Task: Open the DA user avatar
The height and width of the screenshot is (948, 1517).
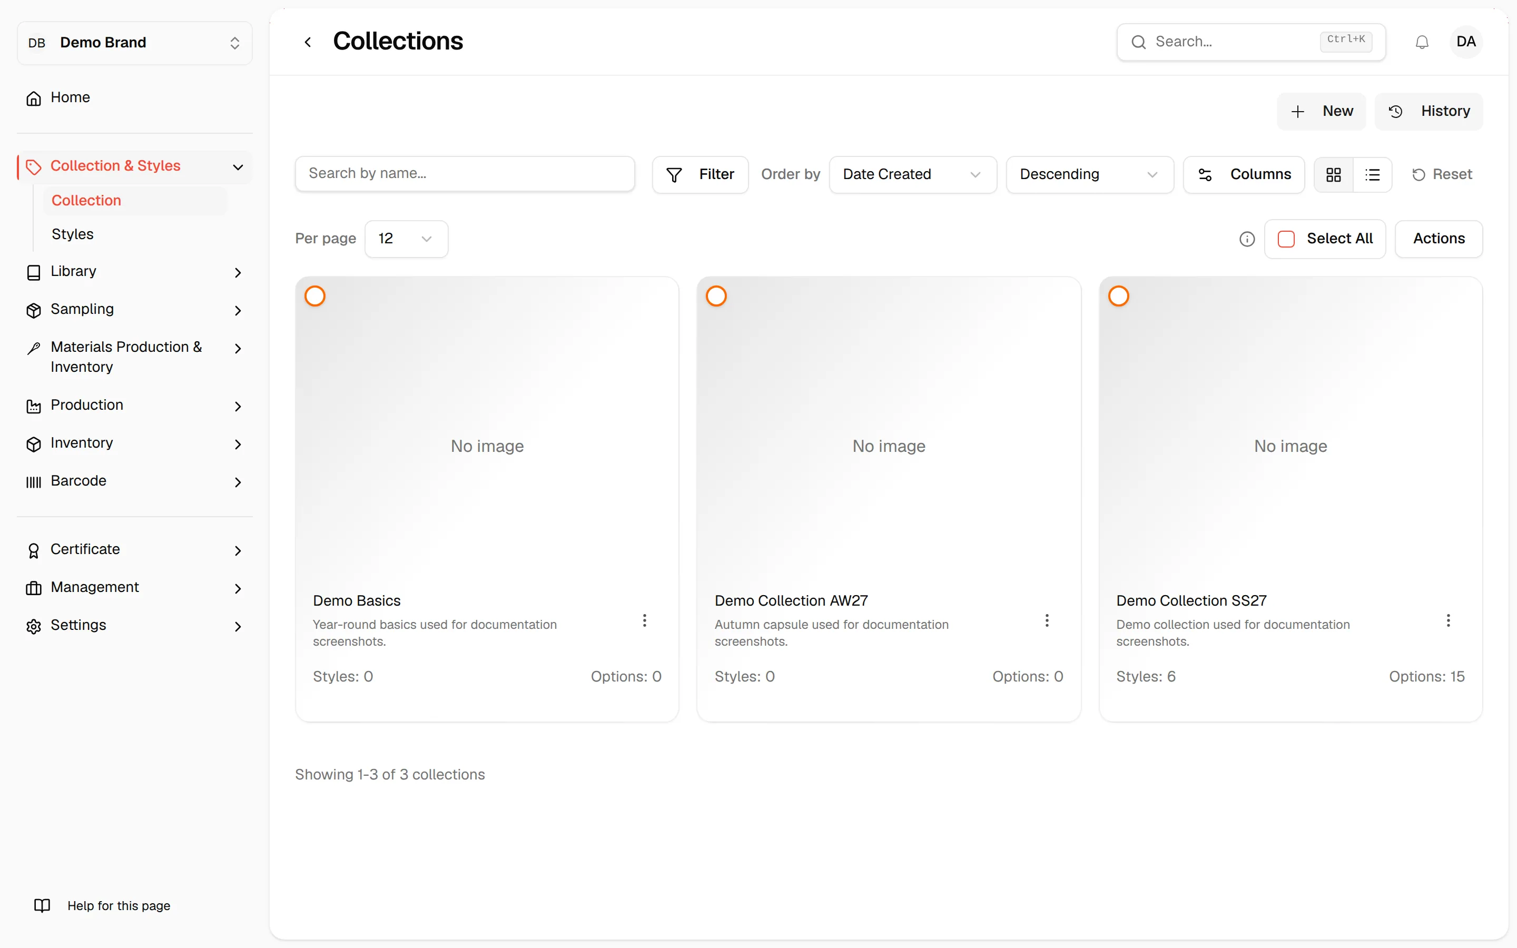Action: [x=1465, y=42]
